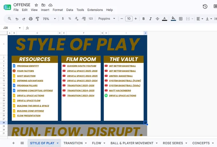Switch to the TRANSITION sheet tab
Viewport: 217px width, 147px height.
[x=73, y=143]
